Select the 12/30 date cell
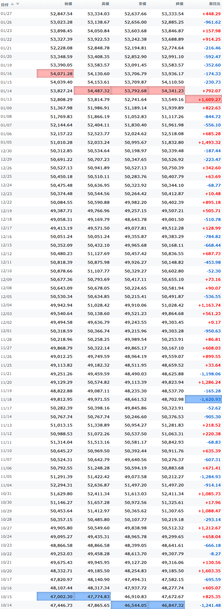222x609 pixels. tap(6, 151)
